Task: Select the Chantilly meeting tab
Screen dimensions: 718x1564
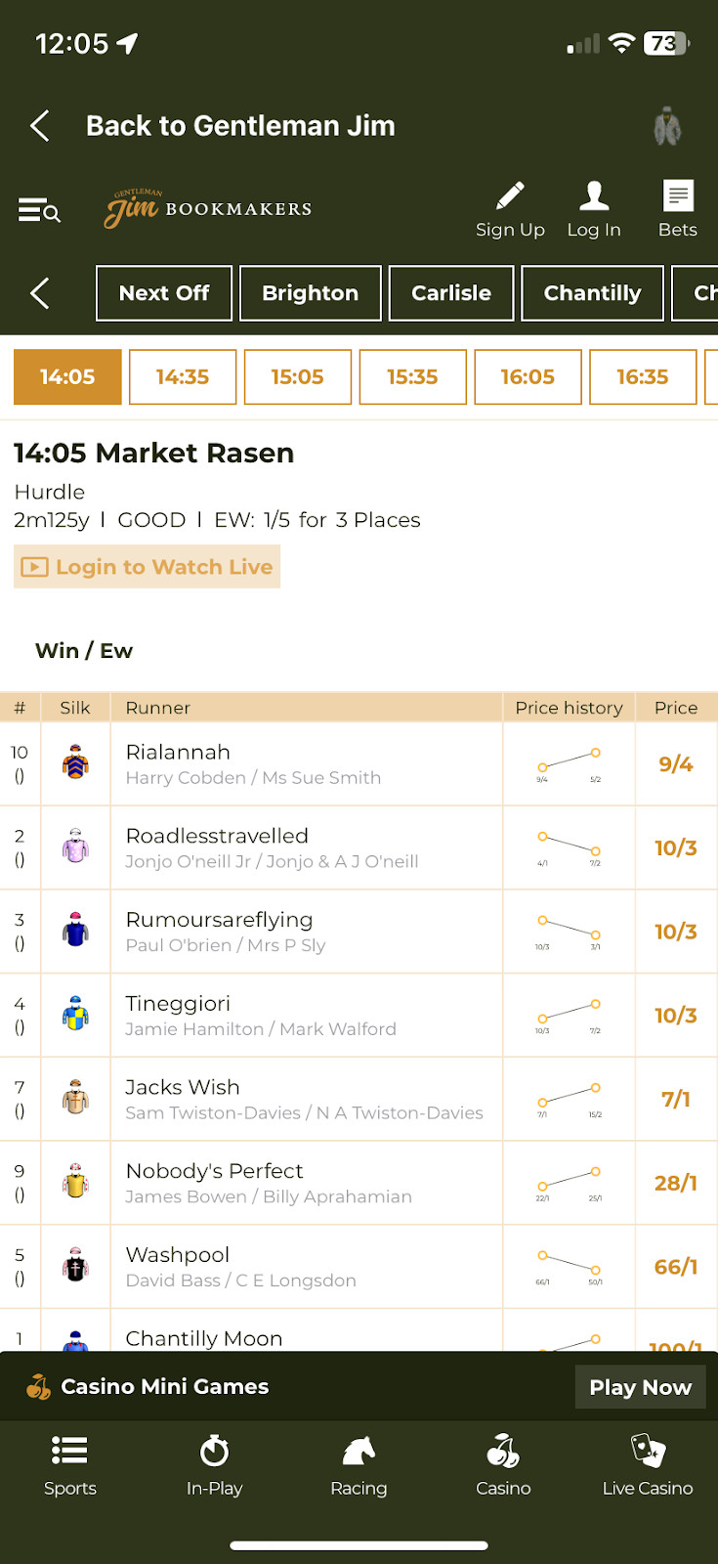Action: (x=592, y=293)
